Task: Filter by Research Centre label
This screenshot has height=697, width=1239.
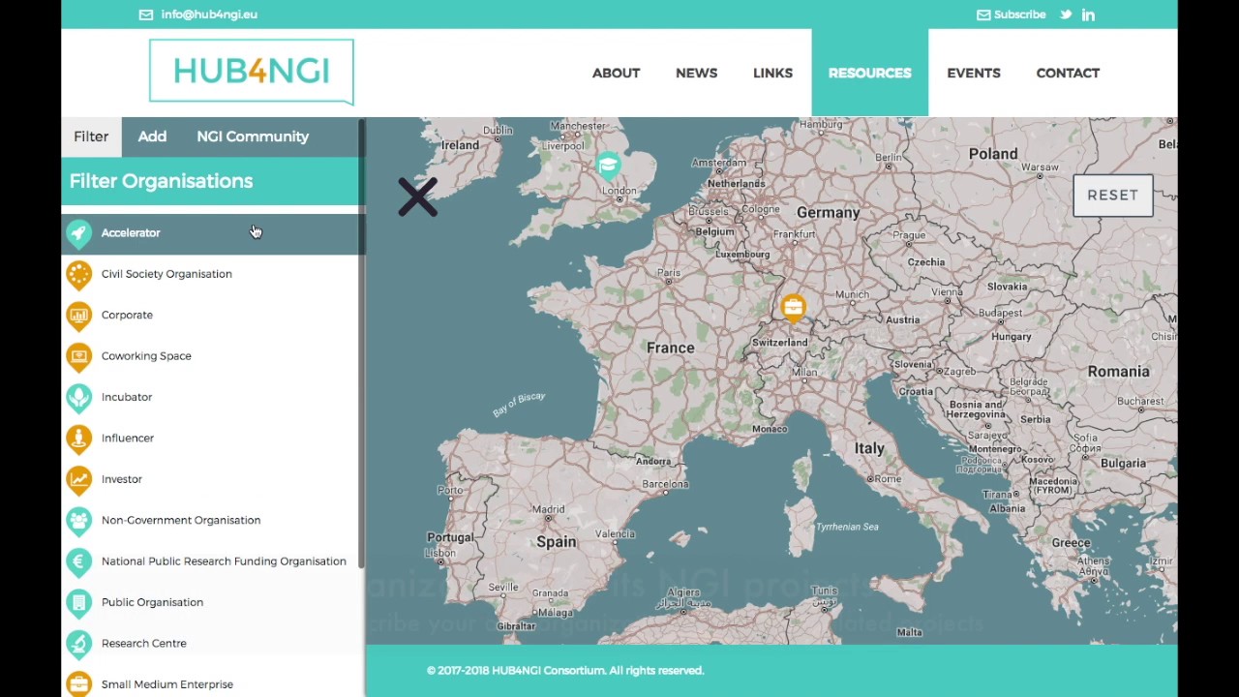Action: (144, 643)
